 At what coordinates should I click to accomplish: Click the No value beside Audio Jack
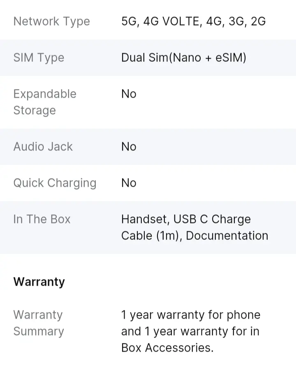point(129,147)
